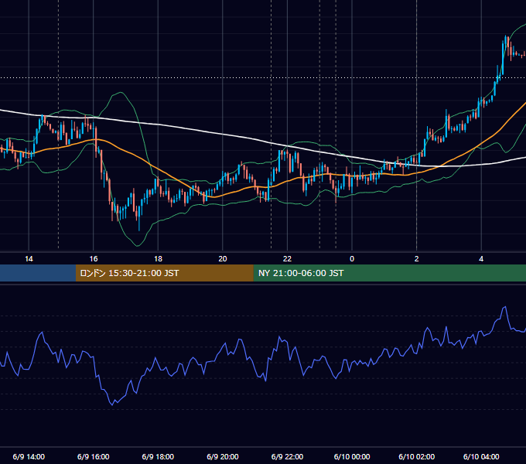Click the 6/10 02:00 date label
The width and height of the screenshot is (526, 464).
click(x=417, y=456)
